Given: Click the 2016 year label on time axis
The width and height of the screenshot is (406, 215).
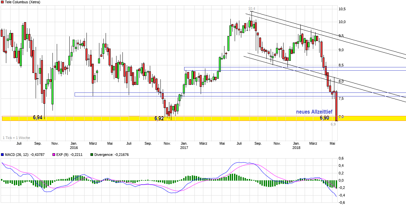Looking at the screenshot, I should click(x=74, y=148).
